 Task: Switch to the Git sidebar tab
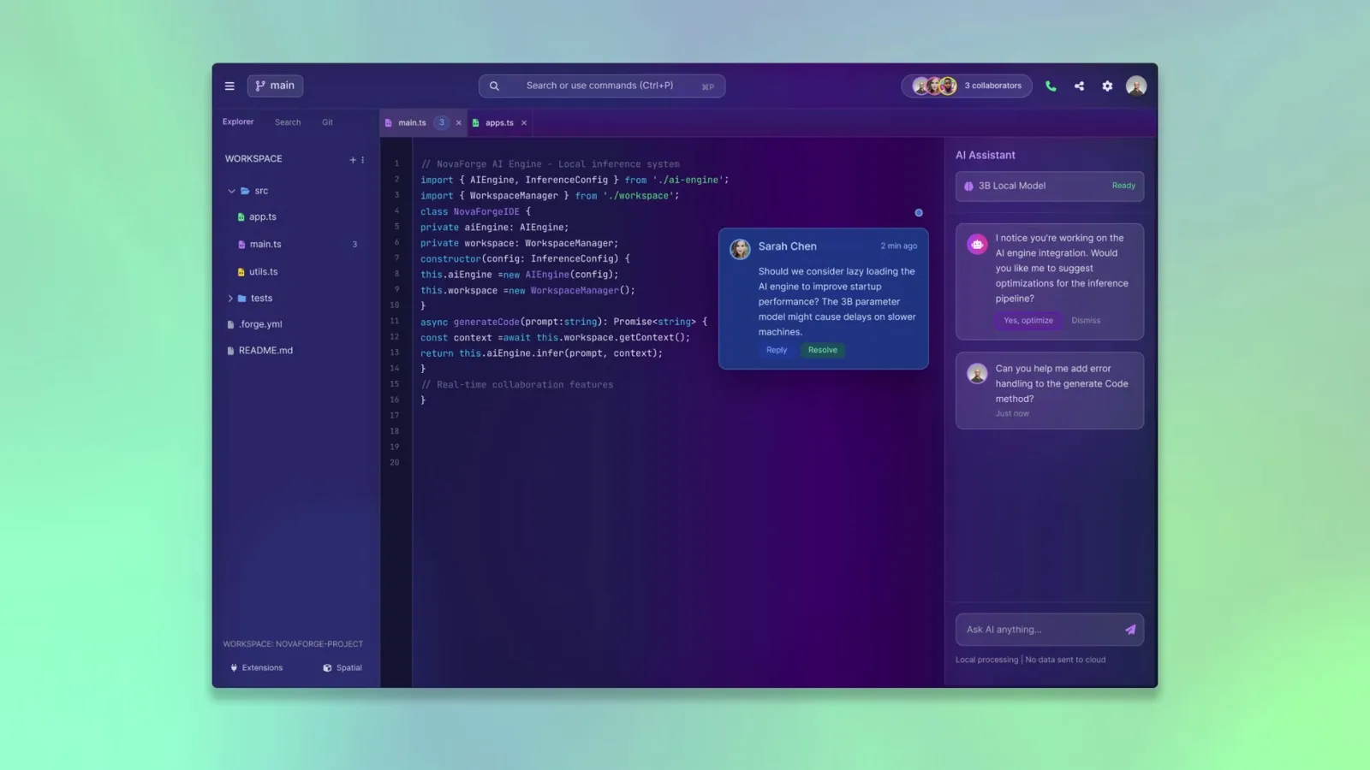[x=327, y=122]
